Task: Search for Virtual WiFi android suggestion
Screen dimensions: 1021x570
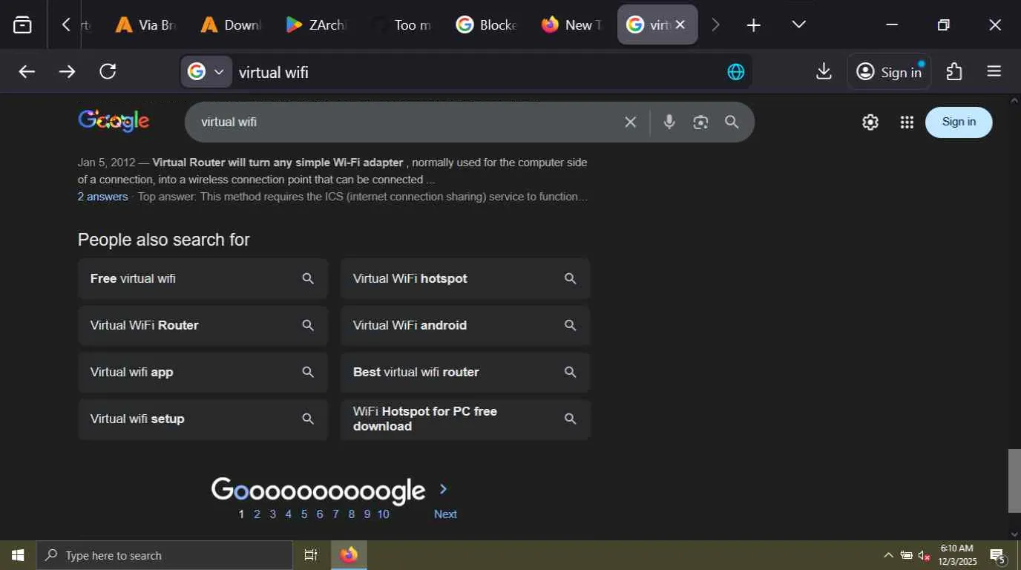Action: (x=465, y=325)
